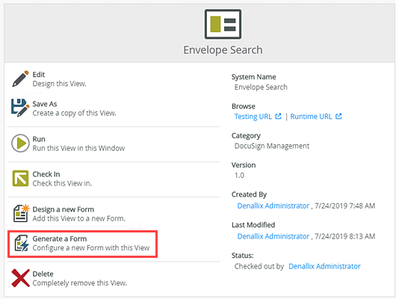Select Run this View in this Window

click(x=78, y=148)
